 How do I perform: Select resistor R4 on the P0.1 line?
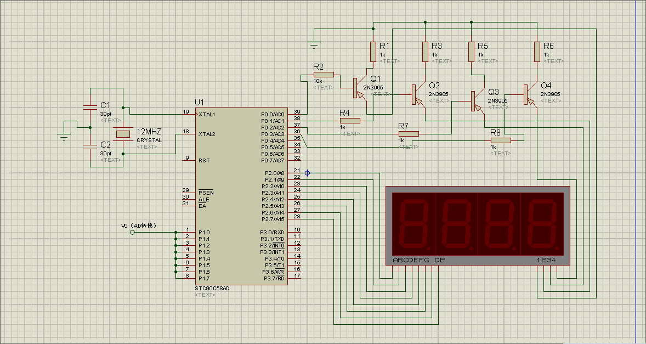pos(350,121)
